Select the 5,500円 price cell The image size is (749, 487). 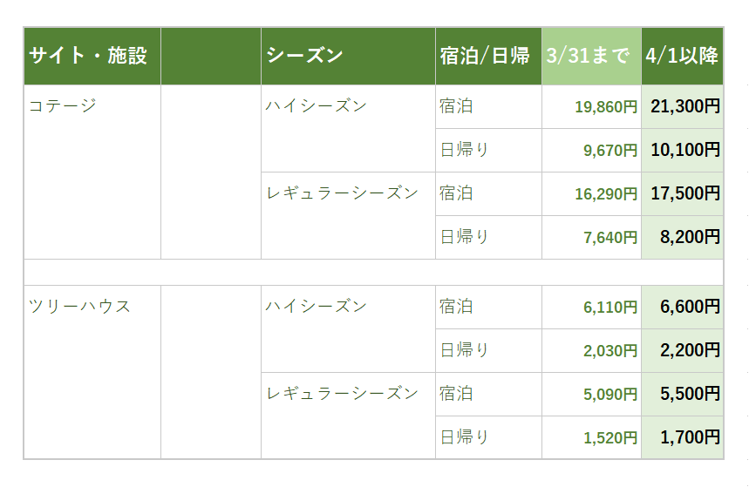(x=690, y=394)
